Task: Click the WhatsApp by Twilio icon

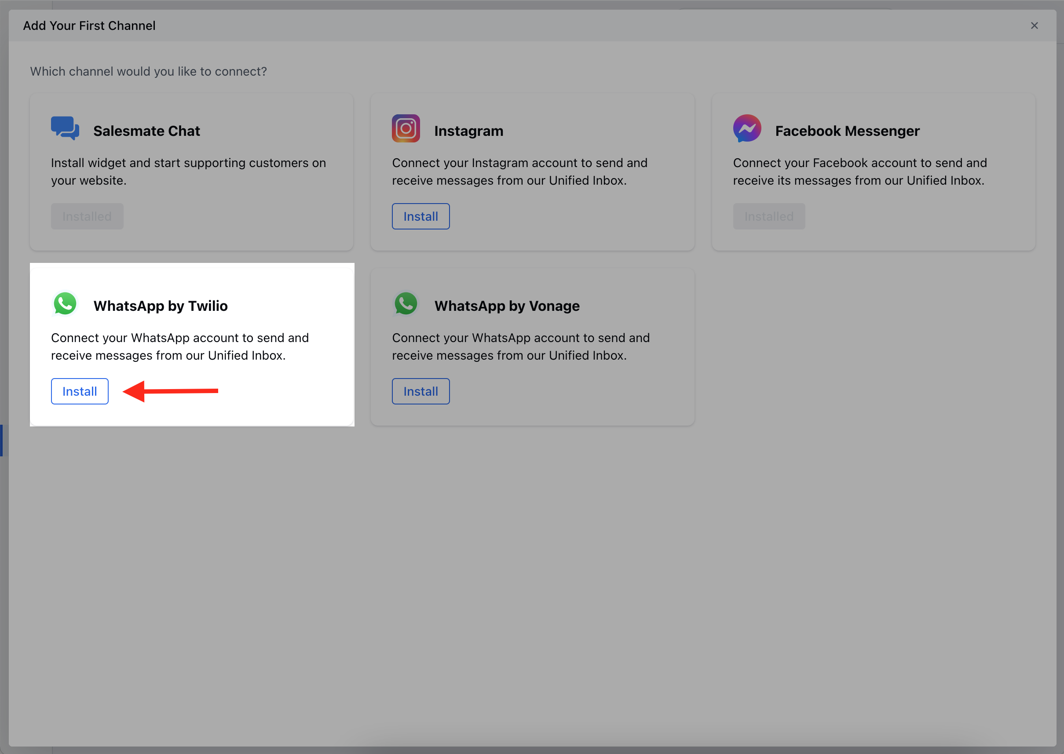Action: tap(65, 304)
